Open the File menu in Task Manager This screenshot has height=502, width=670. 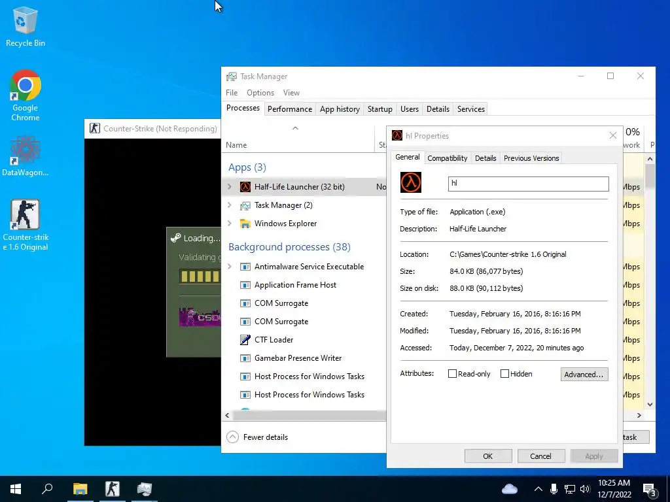[x=232, y=93]
